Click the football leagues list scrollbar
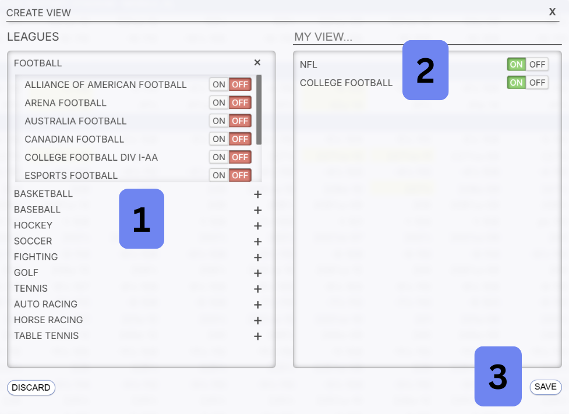 point(259,109)
